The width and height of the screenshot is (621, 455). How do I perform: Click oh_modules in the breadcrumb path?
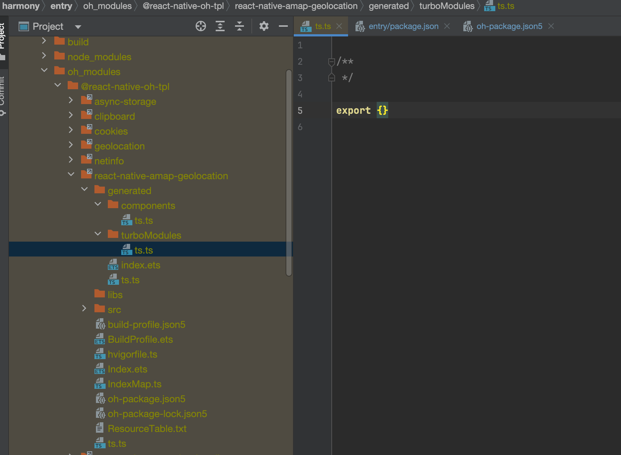click(x=107, y=6)
